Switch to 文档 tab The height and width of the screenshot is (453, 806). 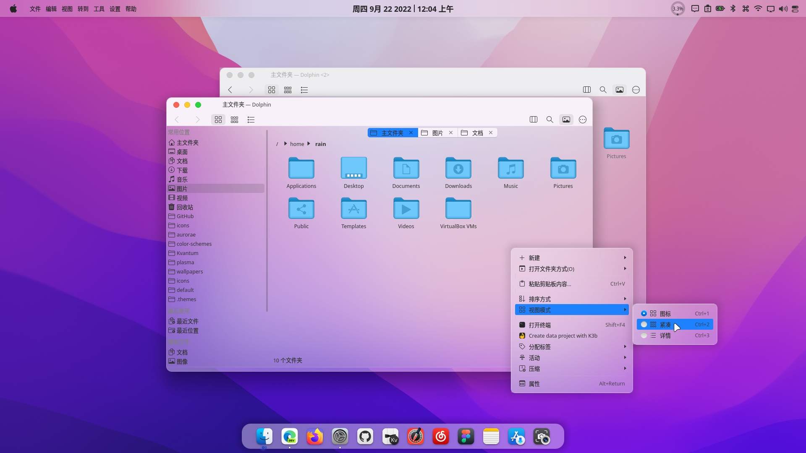(478, 133)
